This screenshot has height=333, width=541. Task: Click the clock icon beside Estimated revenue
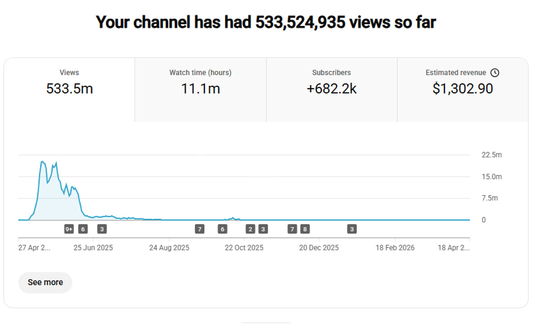(495, 73)
